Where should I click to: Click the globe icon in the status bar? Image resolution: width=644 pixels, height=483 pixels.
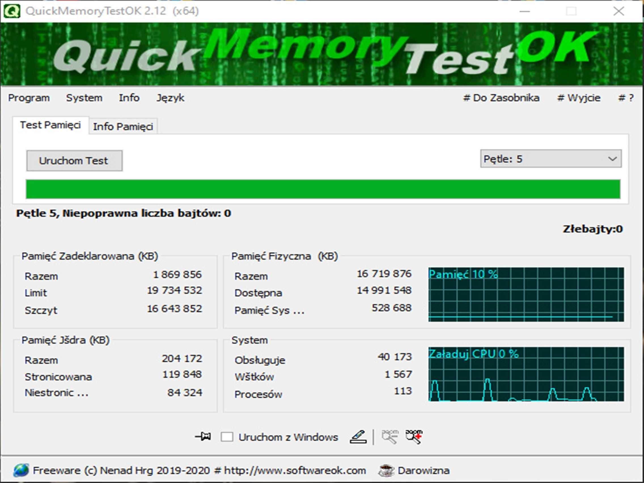(21, 470)
